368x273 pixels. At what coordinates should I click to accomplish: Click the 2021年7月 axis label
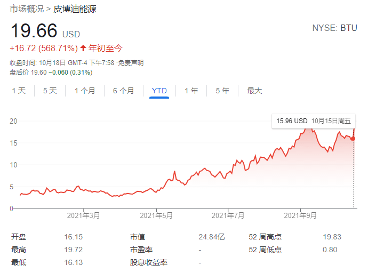click(x=228, y=215)
